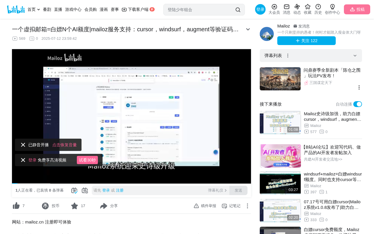
Task: Open 弹幕礼仪 etiquette link
Action: tap(217, 190)
